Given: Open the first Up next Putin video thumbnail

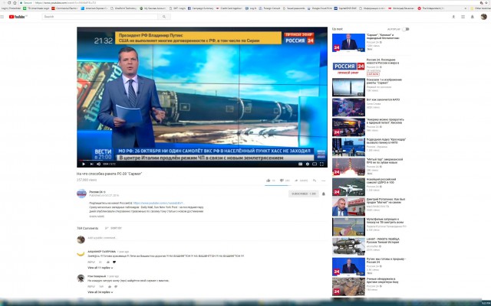Looking at the screenshot, I should pos(348,43).
